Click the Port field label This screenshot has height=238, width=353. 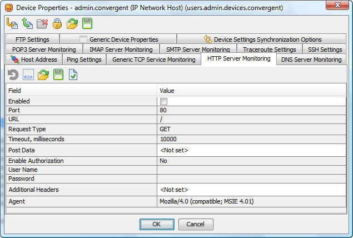tap(14, 110)
